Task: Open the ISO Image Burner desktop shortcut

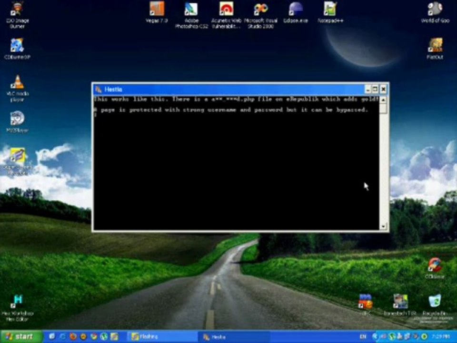Action: (x=17, y=15)
